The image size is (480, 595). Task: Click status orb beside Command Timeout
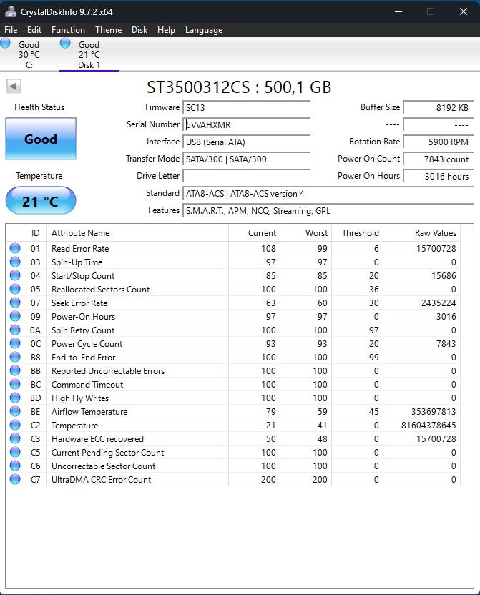pos(15,385)
